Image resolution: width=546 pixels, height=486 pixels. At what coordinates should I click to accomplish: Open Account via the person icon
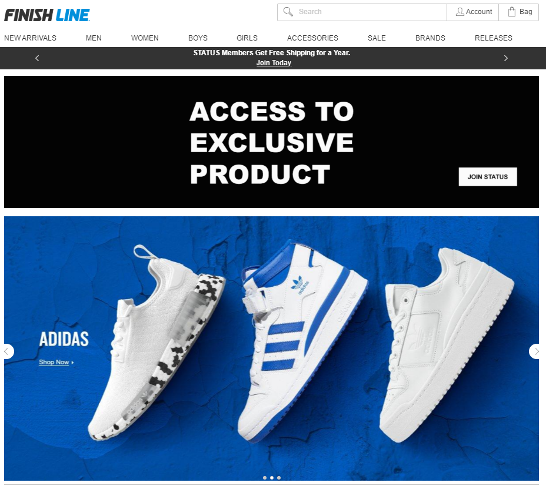click(x=460, y=12)
